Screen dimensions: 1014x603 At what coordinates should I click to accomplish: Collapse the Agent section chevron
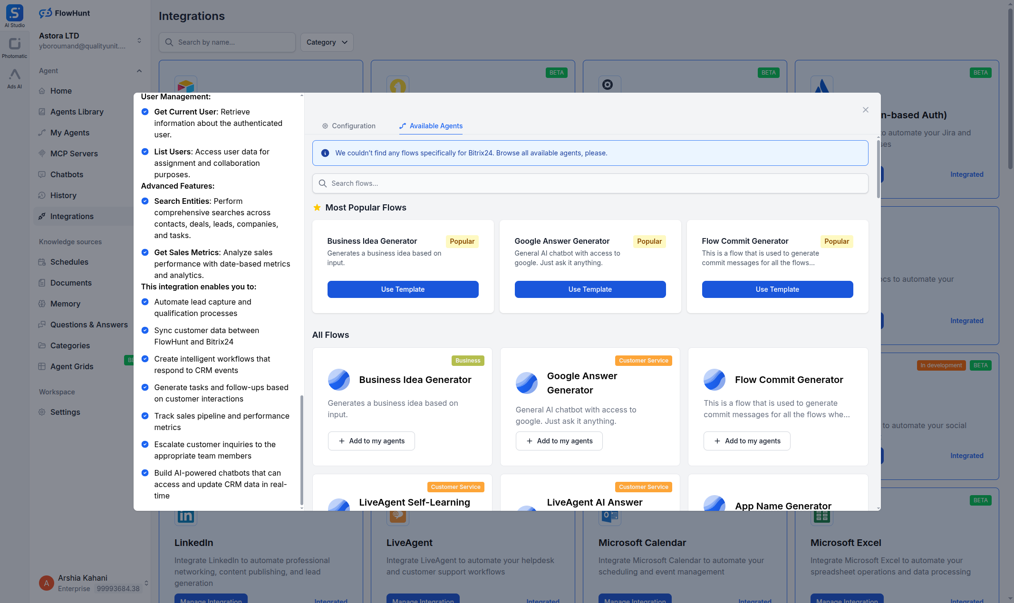[139, 71]
